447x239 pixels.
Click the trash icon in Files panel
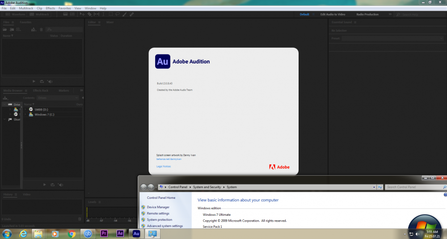point(41,29)
